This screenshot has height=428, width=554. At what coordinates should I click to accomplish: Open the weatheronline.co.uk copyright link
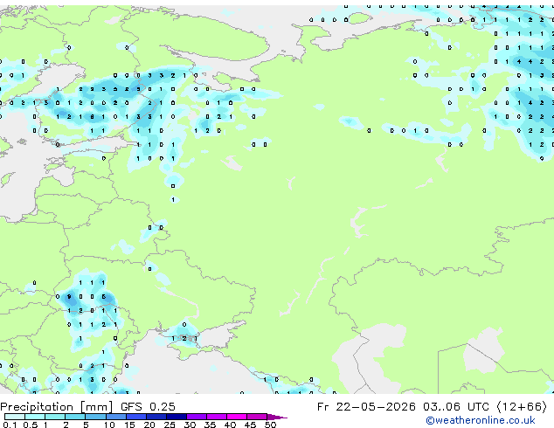(481, 420)
